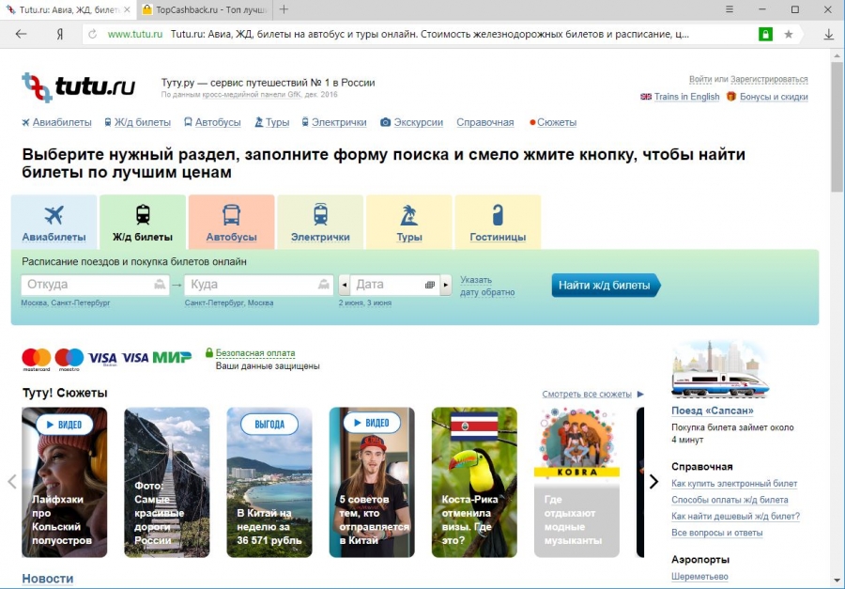
Task: Switch to the TopCashback.ru tab
Action: click(206, 10)
